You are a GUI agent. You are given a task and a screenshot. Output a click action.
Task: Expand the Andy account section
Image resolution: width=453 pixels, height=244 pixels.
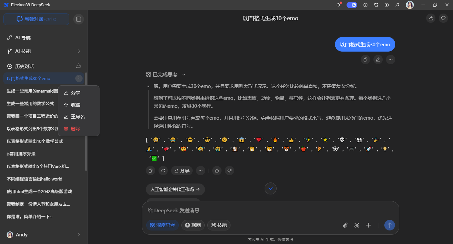coord(79,234)
